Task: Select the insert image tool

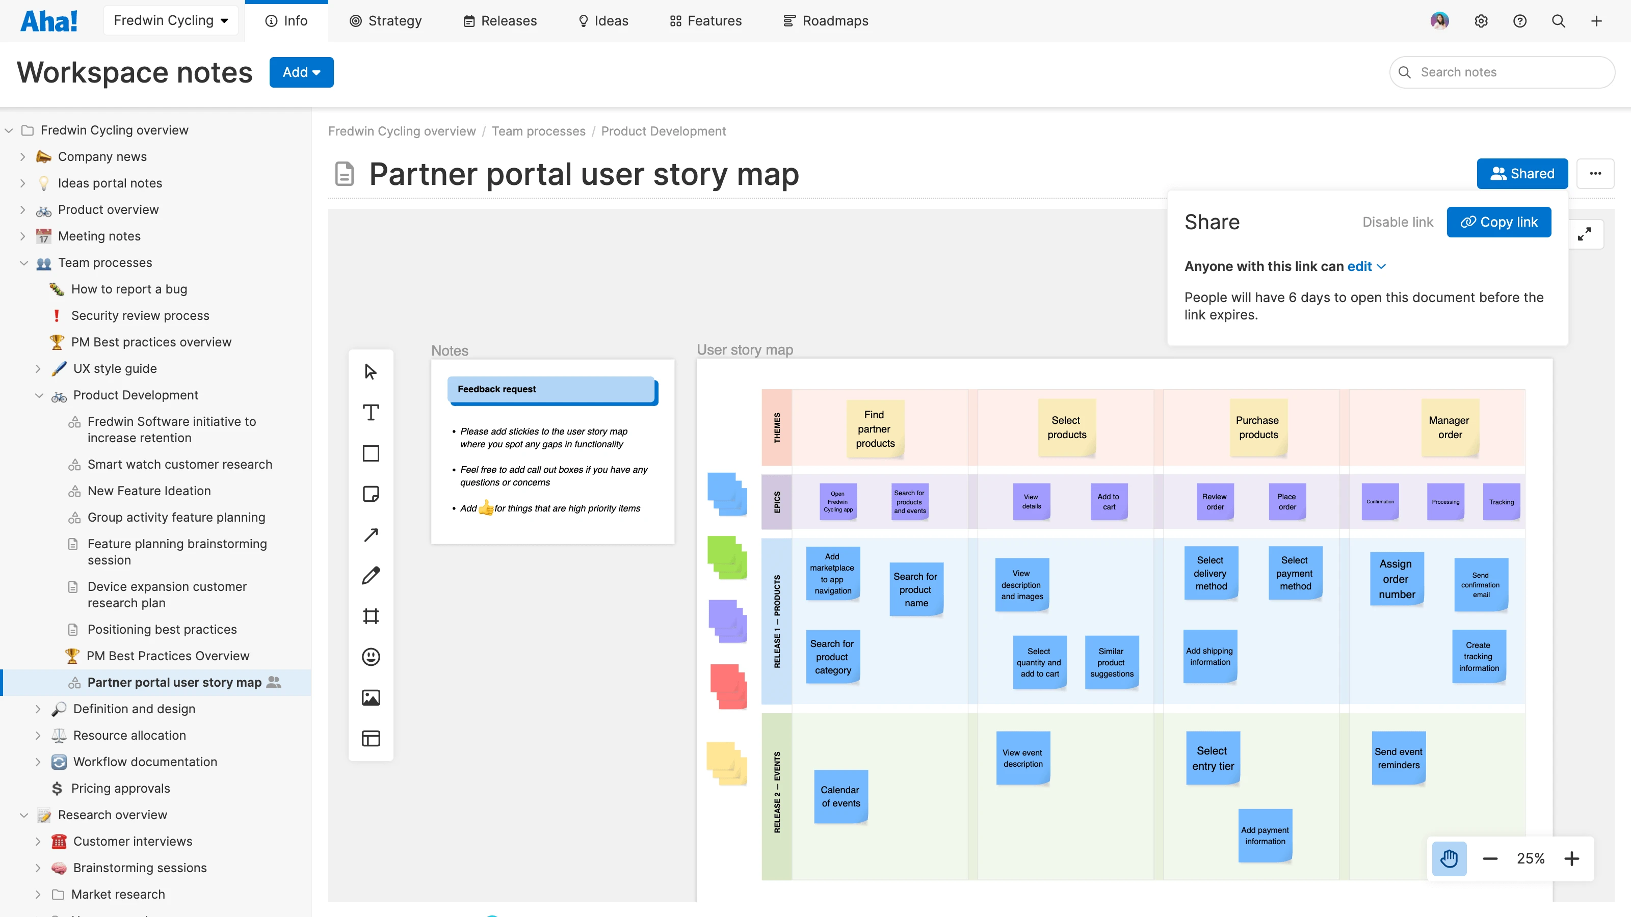Action: pos(371,698)
